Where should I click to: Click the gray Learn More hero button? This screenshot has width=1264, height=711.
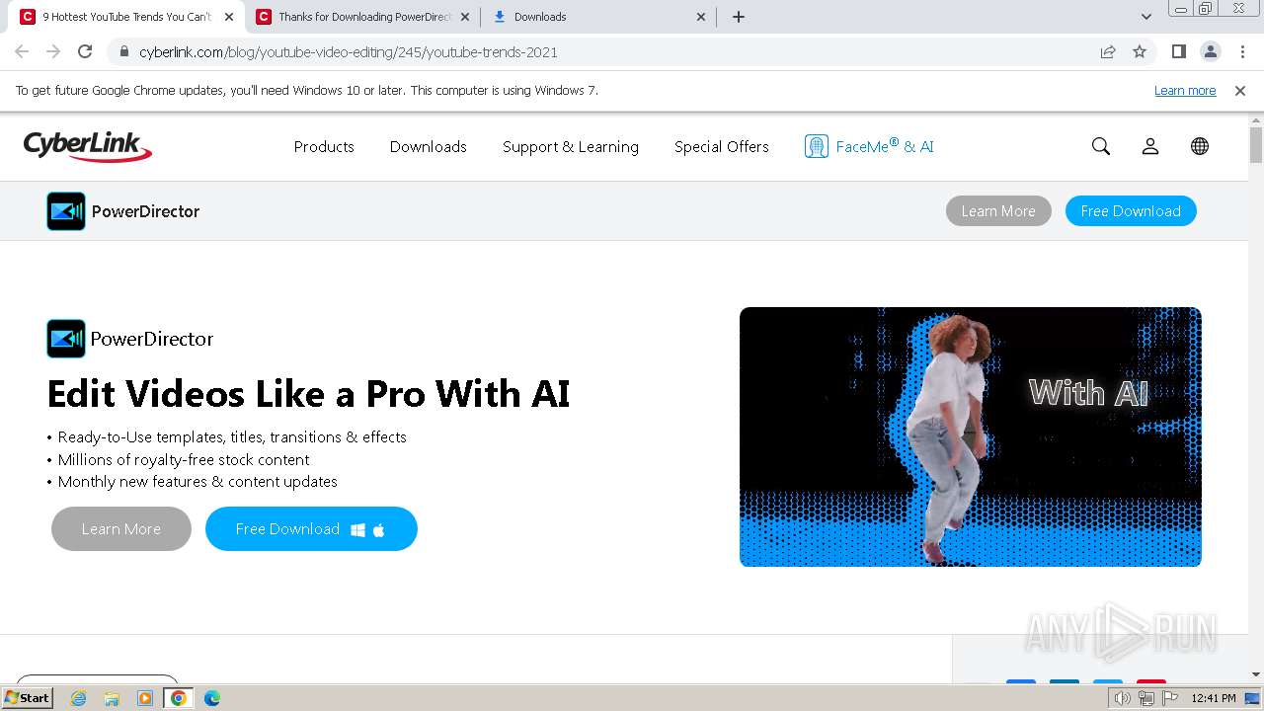tap(121, 529)
